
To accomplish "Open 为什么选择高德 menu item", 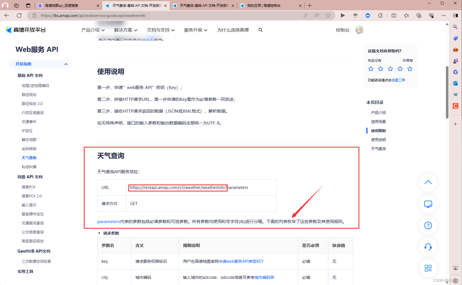I will pos(233,30).
